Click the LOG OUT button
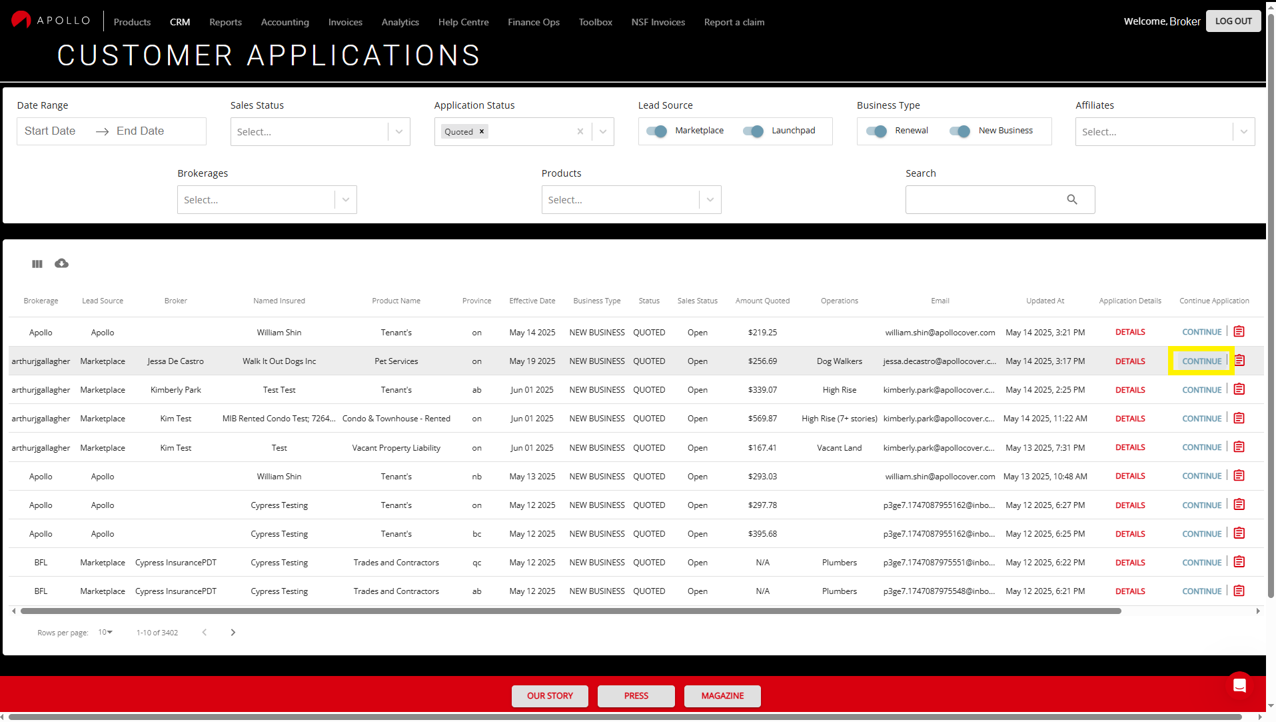 (x=1233, y=21)
